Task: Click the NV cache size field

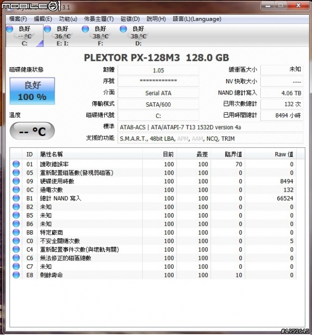Action: (x=282, y=81)
